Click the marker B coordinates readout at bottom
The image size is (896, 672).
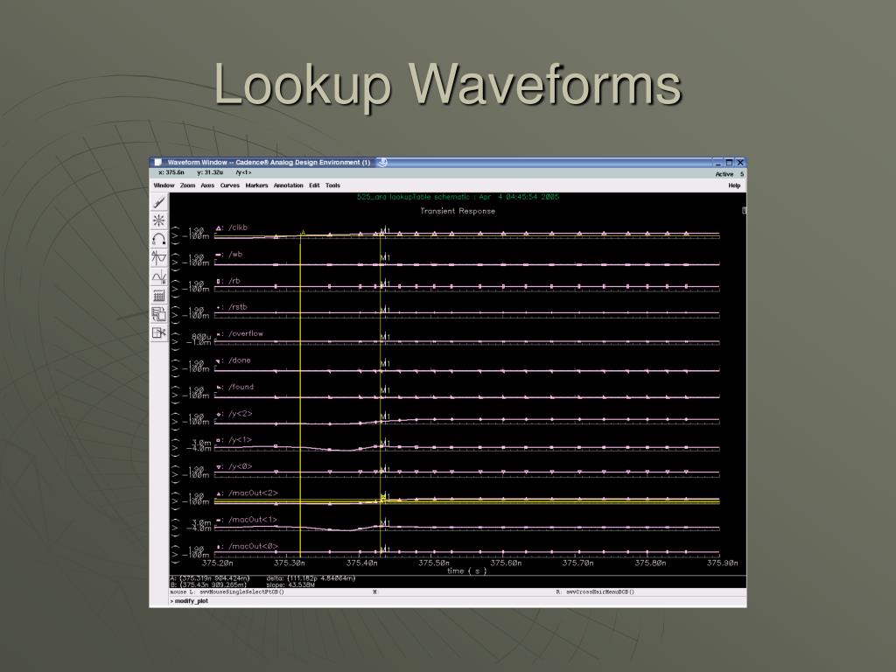[x=208, y=584]
